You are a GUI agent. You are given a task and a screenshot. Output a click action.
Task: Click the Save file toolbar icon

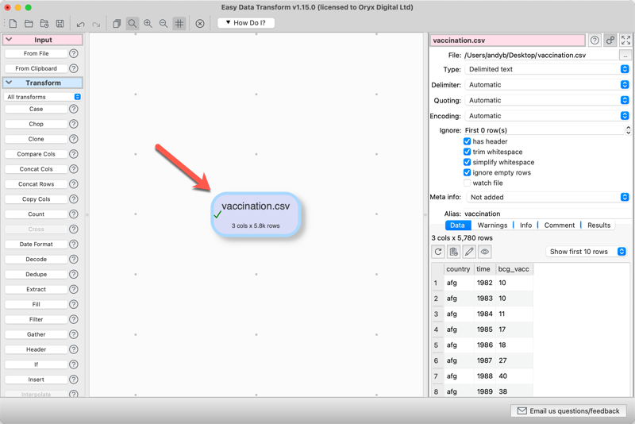60,24
